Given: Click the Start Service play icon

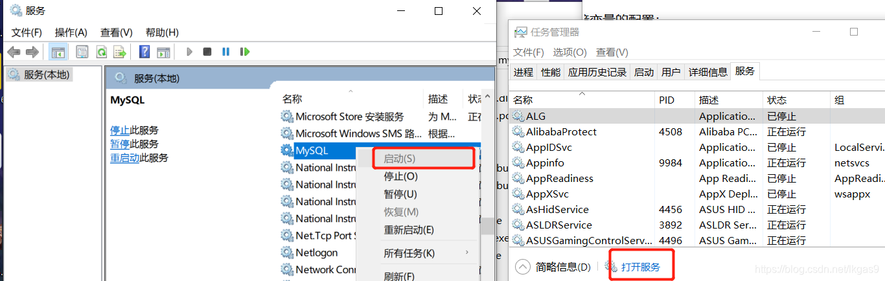Looking at the screenshot, I should [189, 52].
